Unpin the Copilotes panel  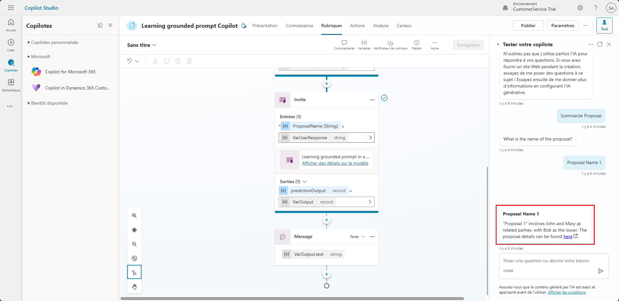[100, 26]
